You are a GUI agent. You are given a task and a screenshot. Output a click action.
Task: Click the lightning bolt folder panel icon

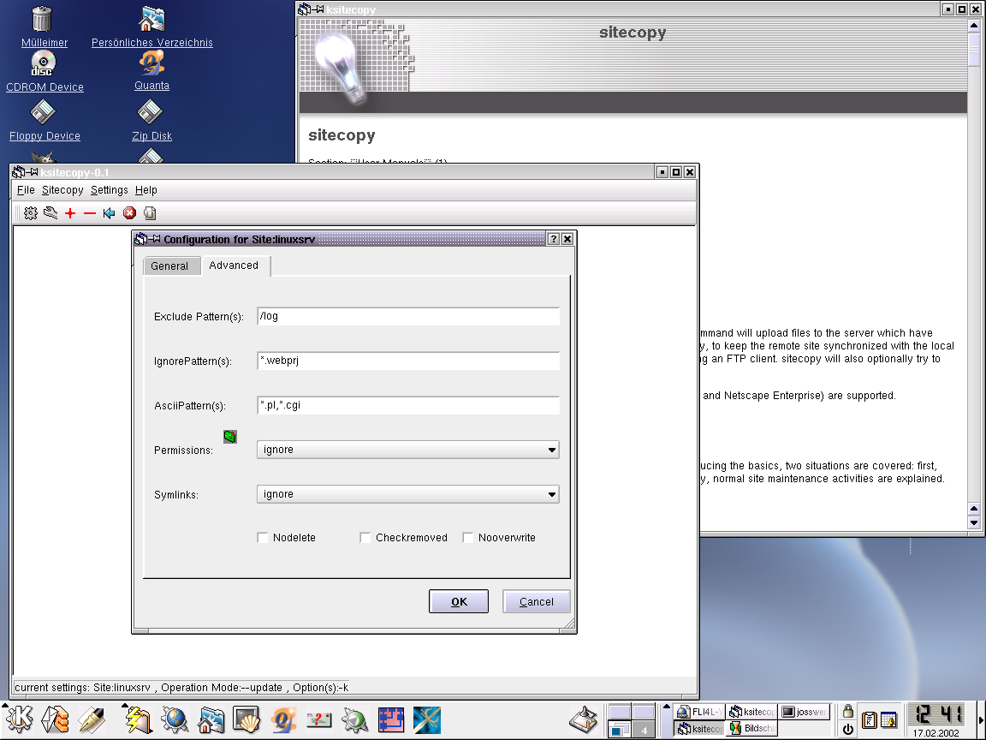point(138,719)
